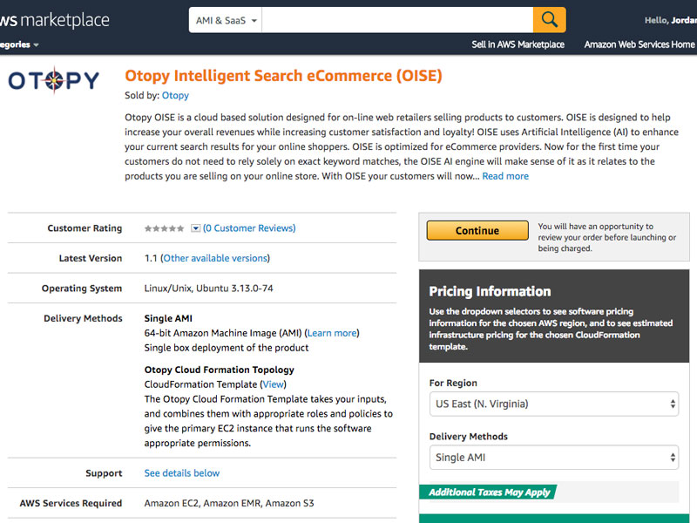Click the 'Customer Rating' row label
The image size is (697, 523).
pyautogui.click(x=85, y=228)
